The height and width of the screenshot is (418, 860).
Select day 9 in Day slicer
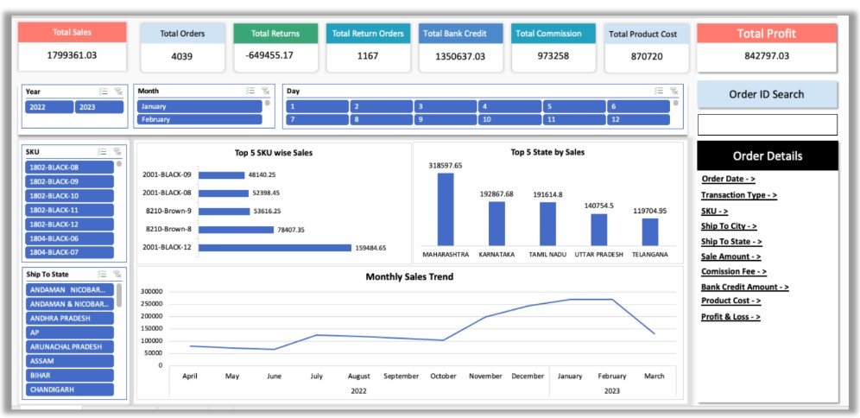point(446,119)
